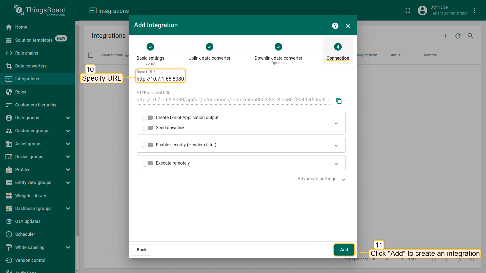Click the Scheduler clock icon

pyautogui.click(x=9, y=234)
